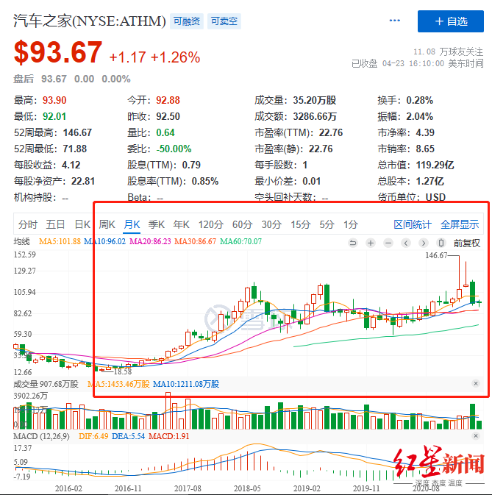Open the 区间统计 range statistics link
The height and width of the screenshot is (495, 492).
coord(413,224)
